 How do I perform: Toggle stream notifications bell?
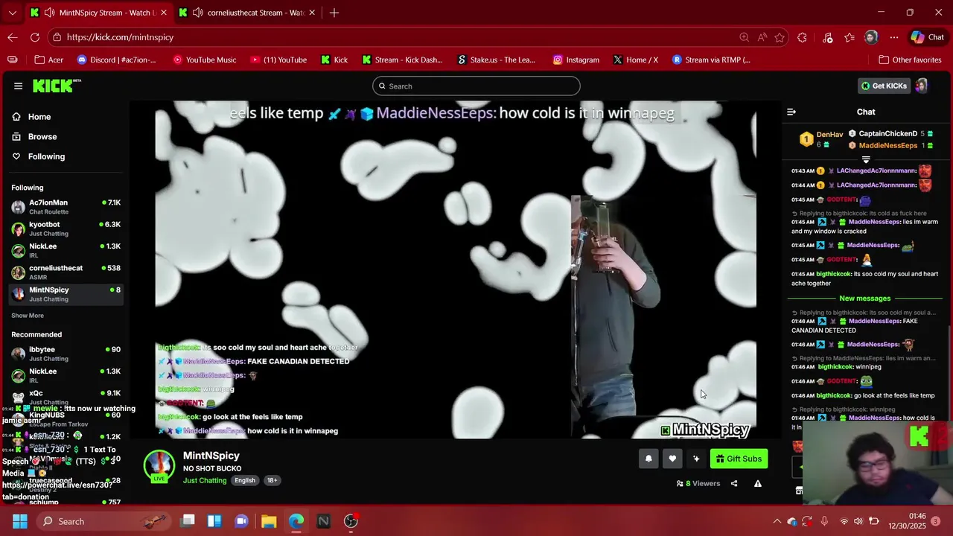[648, 459]
